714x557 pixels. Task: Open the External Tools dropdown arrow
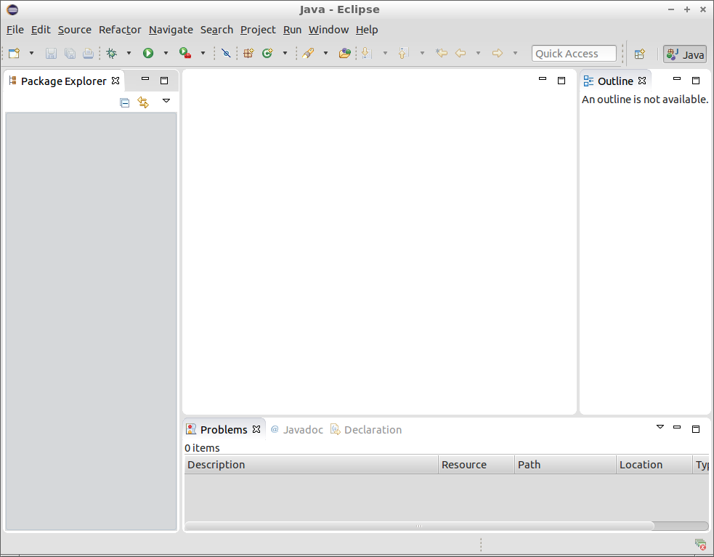tap(203, 53)
